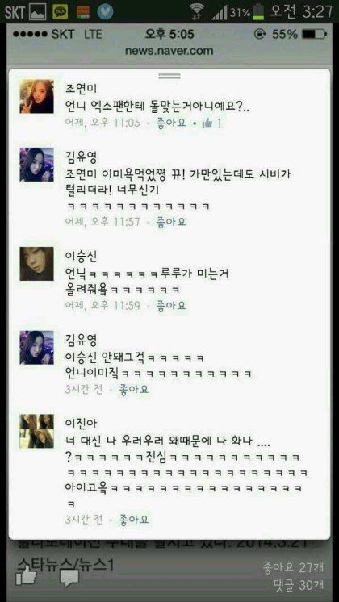Open 이승신's profile photo thumbnail
339x602 pixels.
[x=37, y=264]
